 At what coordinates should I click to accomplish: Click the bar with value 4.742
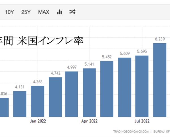pyautogui.click(x=56, y=97)
